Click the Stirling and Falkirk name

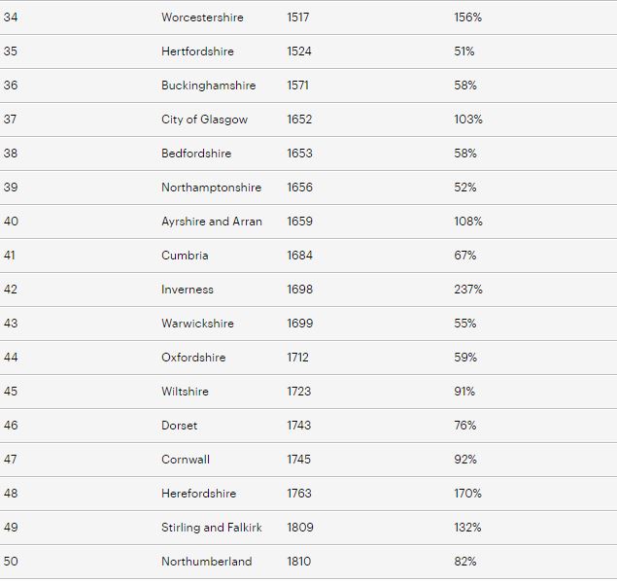pyautogui.click(x=212, y=528)
